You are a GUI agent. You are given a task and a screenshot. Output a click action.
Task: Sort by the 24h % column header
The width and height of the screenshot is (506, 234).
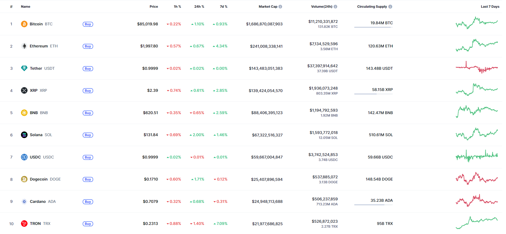point(199,7)
